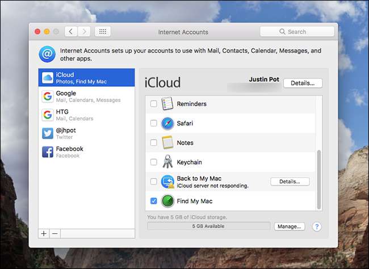Click the yellow Notes icon
The height and width of the screenshot is (269, 369).
click(x=167, y=142)
